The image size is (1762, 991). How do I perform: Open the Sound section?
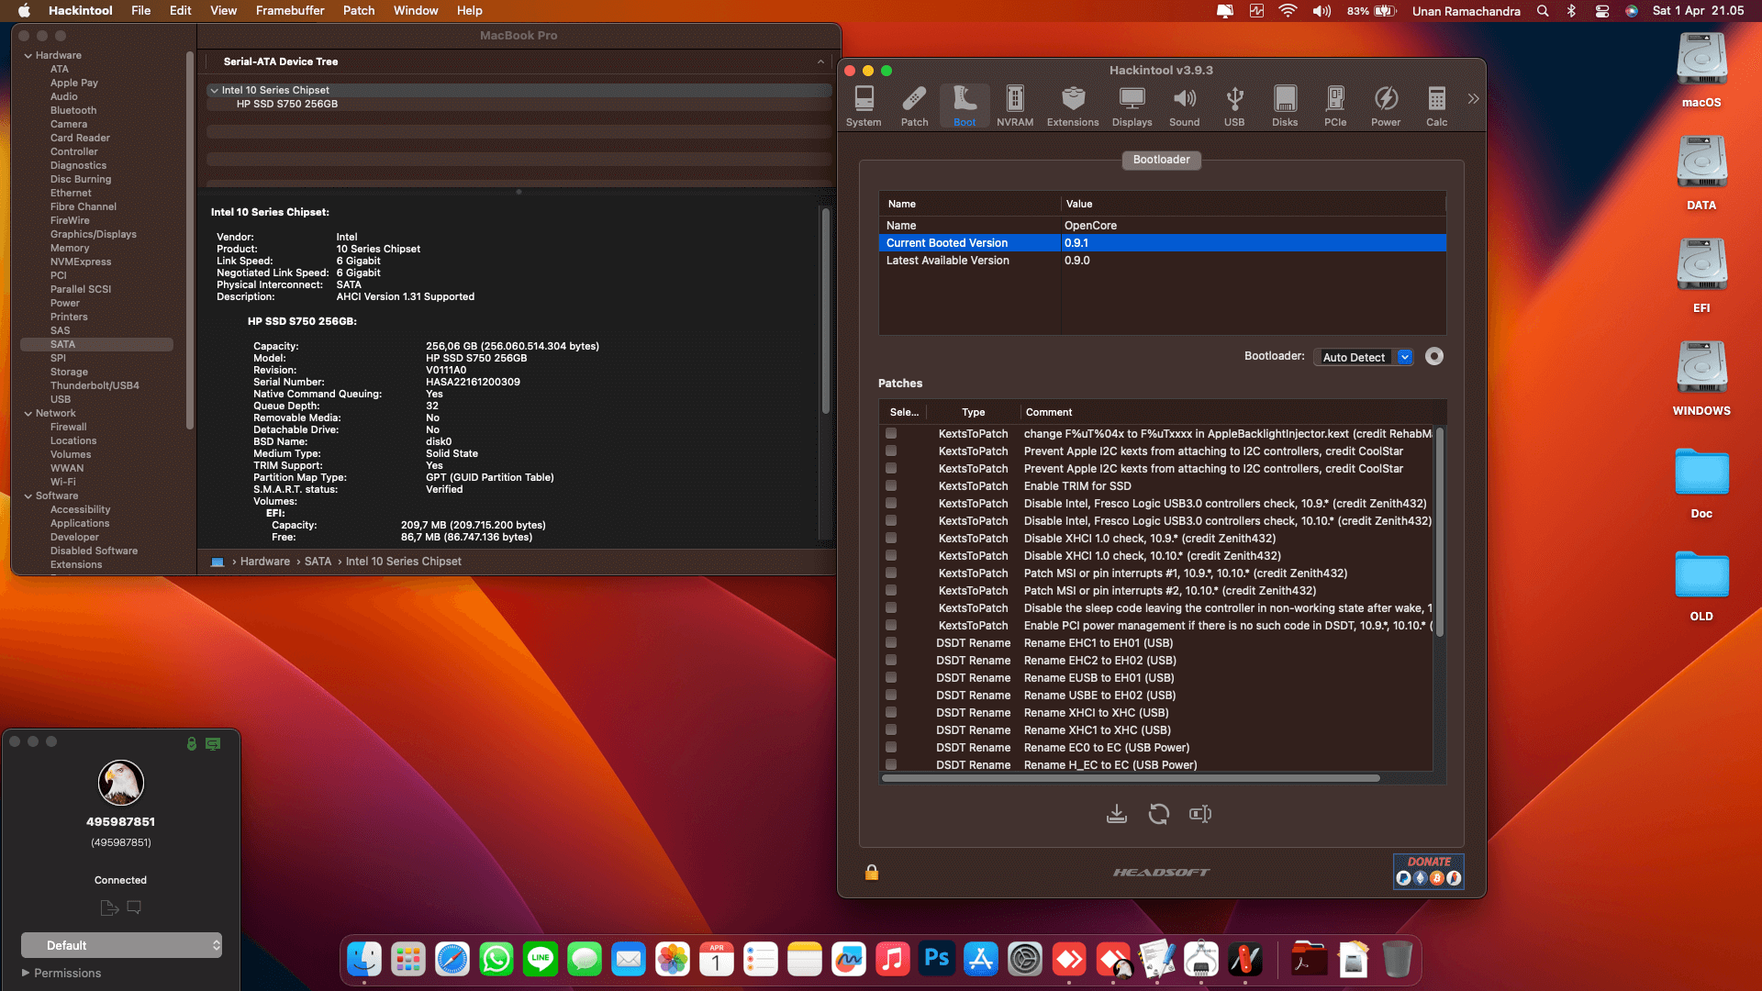pos(1184,103)
